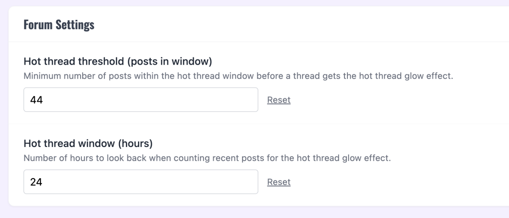
Task: Click the Forum Settings heading
Action: [x=59, y=25]
